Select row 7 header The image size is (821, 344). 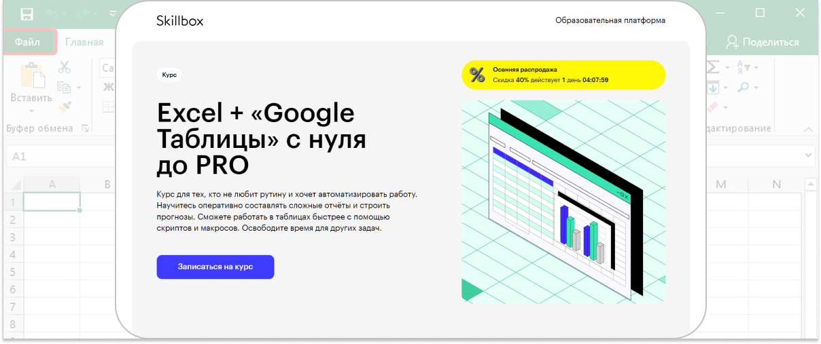point(12,307)
